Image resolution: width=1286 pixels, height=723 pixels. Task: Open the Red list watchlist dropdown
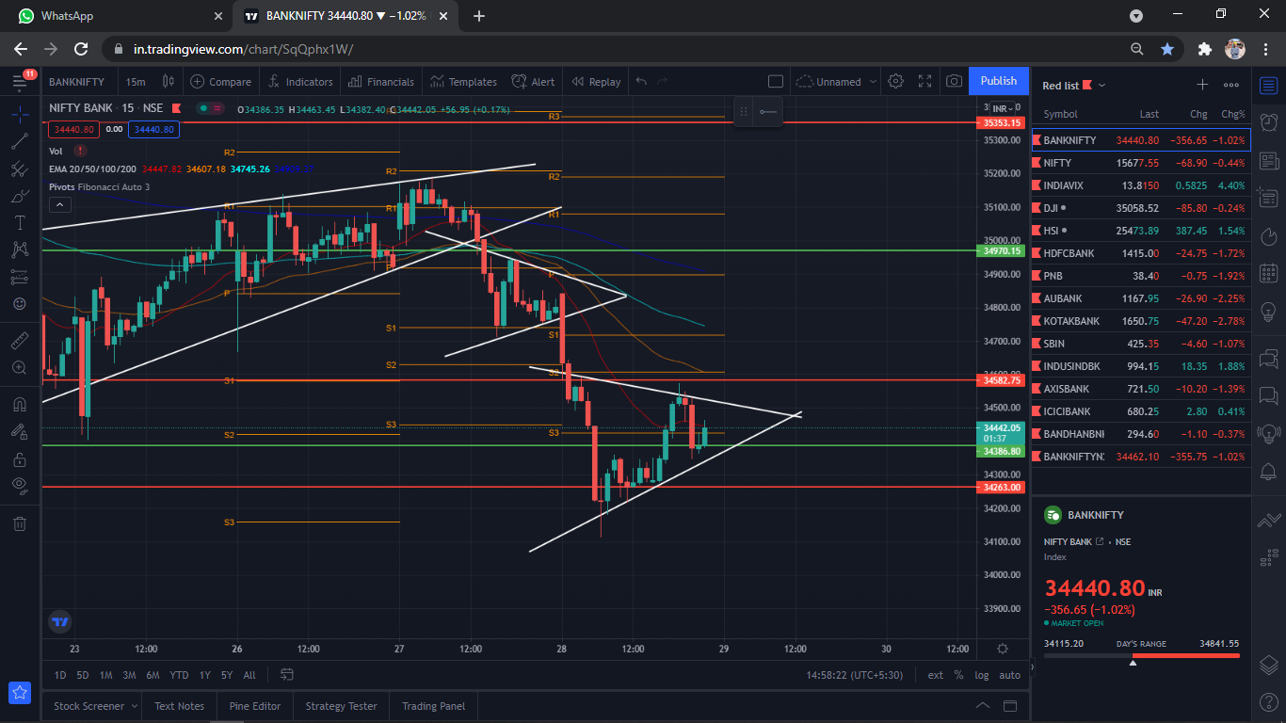(1074, 86)
